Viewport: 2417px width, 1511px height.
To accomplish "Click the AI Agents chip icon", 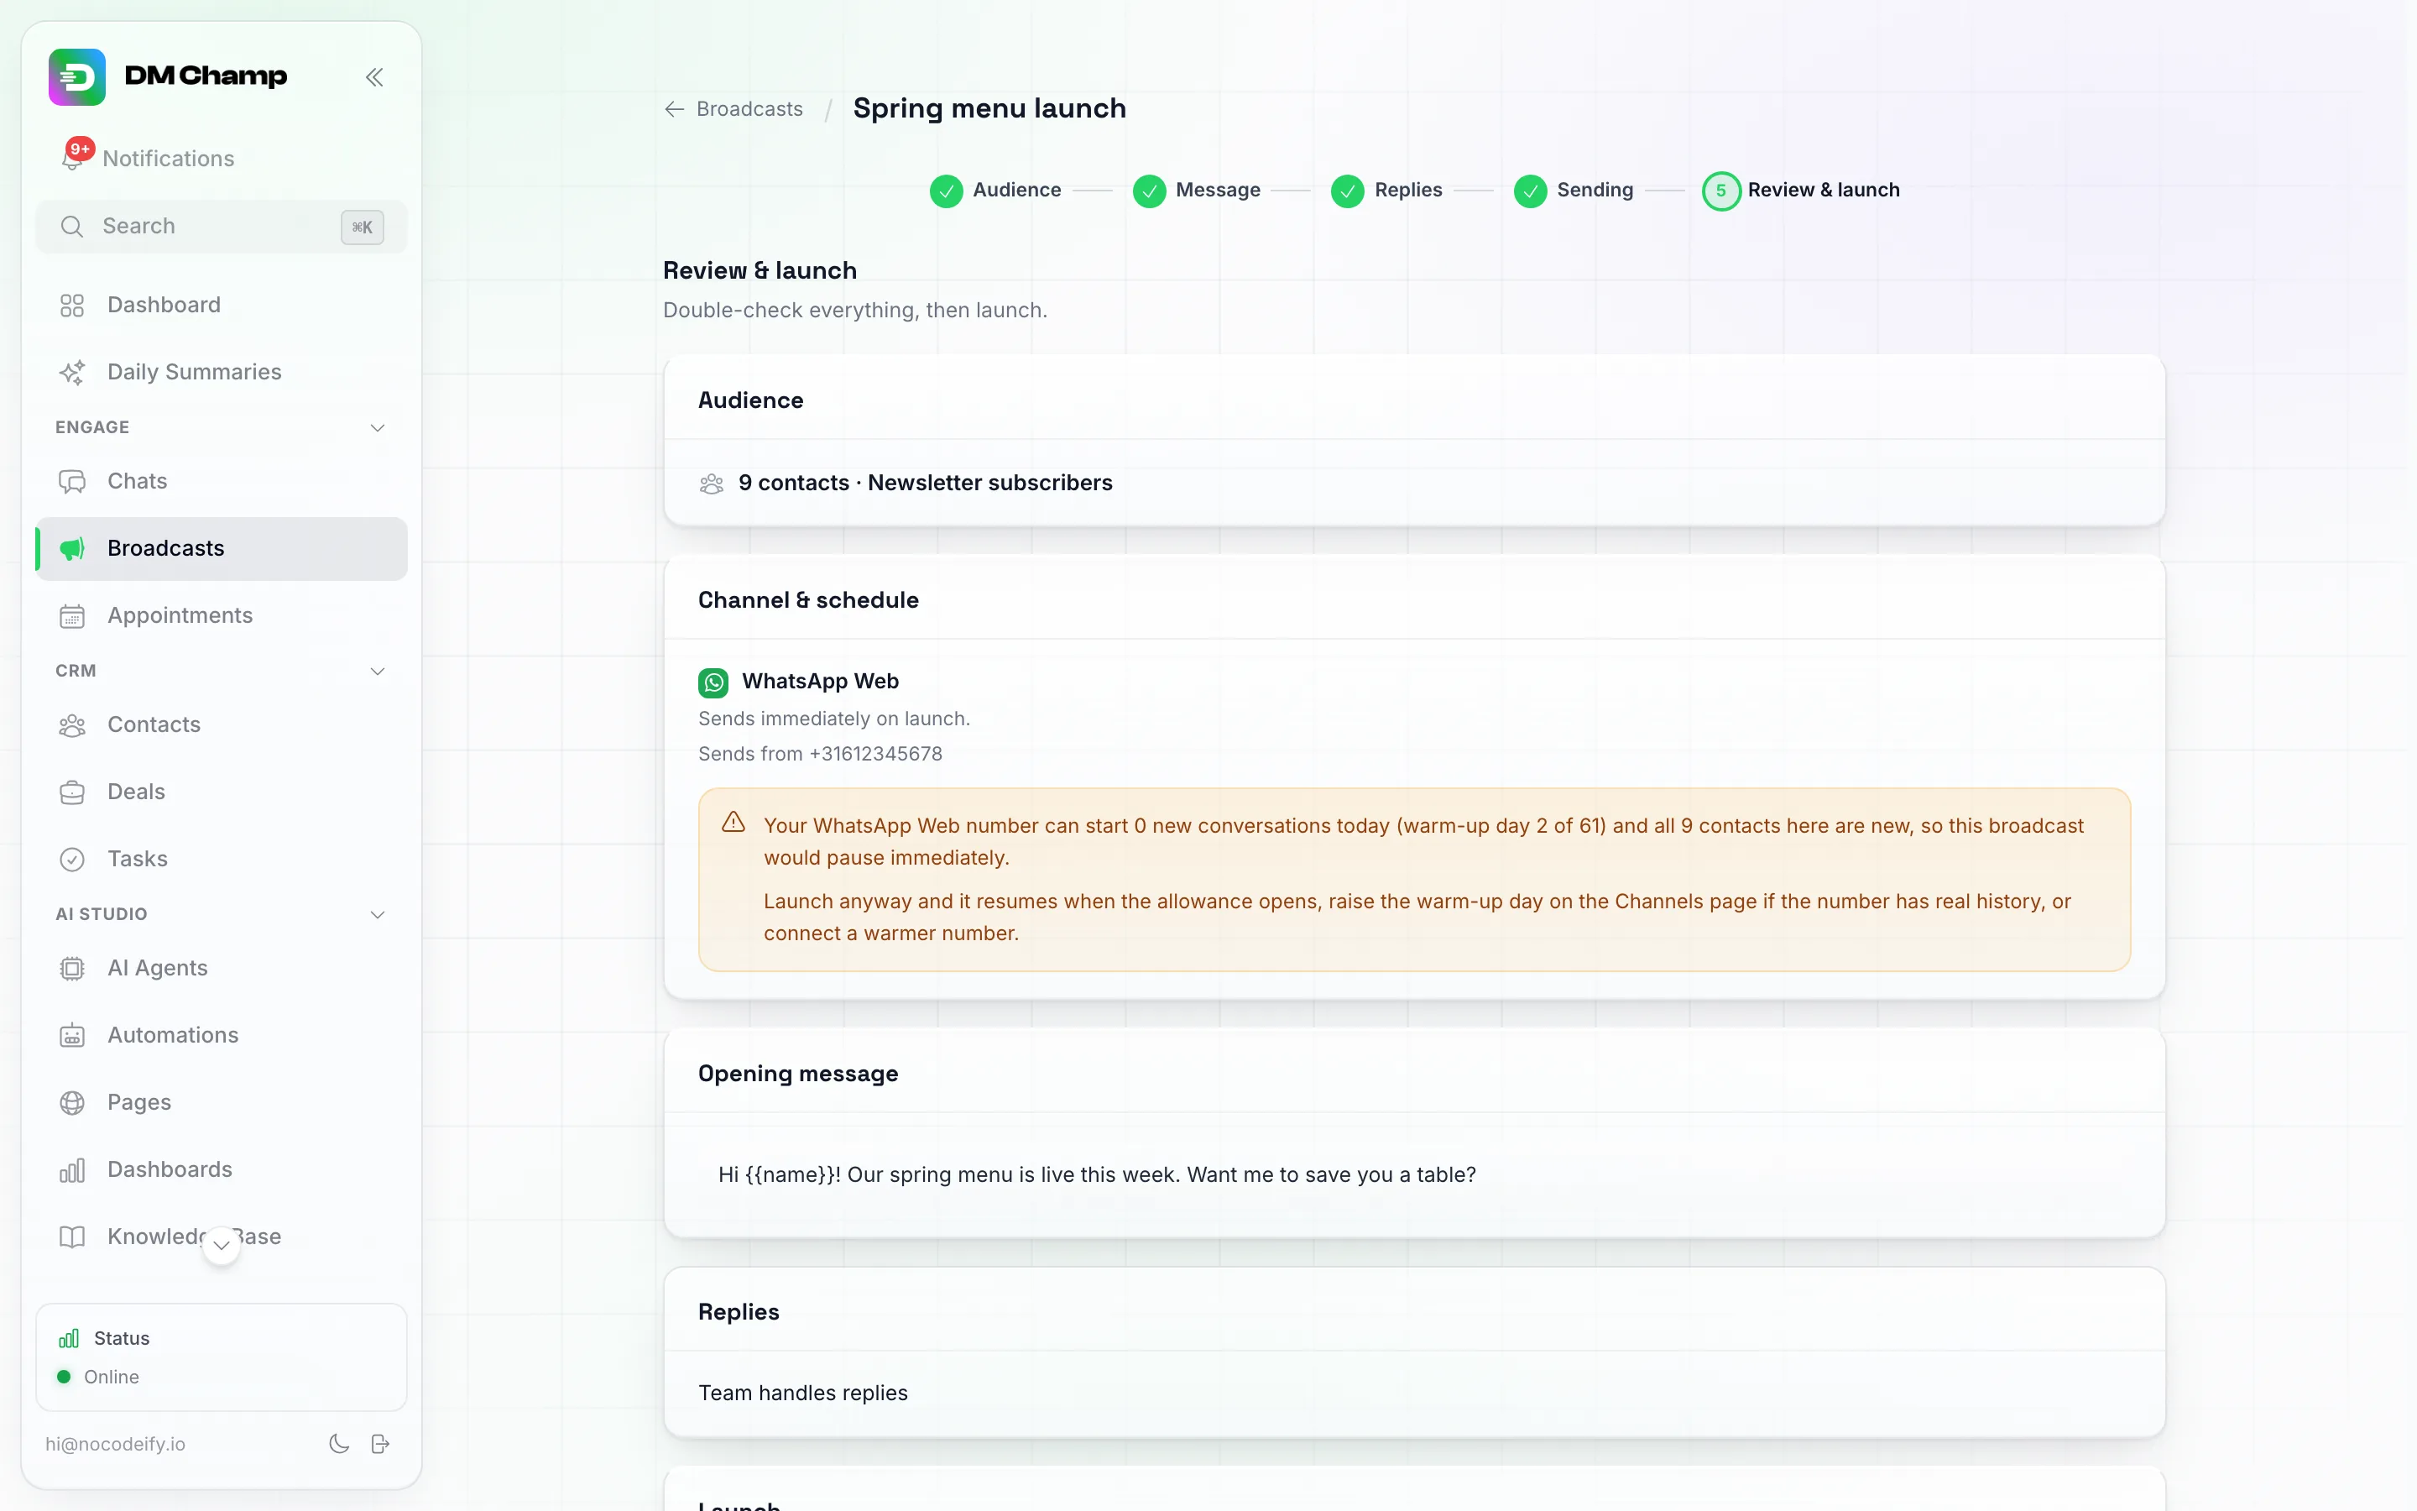I will click(72, 969).
